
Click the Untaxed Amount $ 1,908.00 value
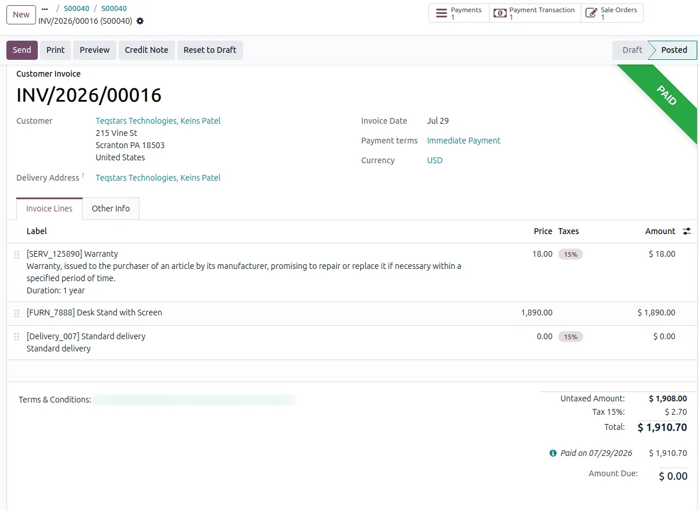tap(668, 398)
